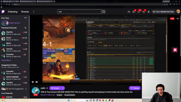Open the inbox icon with badge 2
The image size is (181, 102).
pos(134,12)
